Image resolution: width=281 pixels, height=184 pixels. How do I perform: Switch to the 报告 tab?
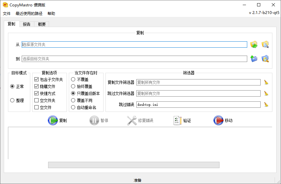[27, 24]
